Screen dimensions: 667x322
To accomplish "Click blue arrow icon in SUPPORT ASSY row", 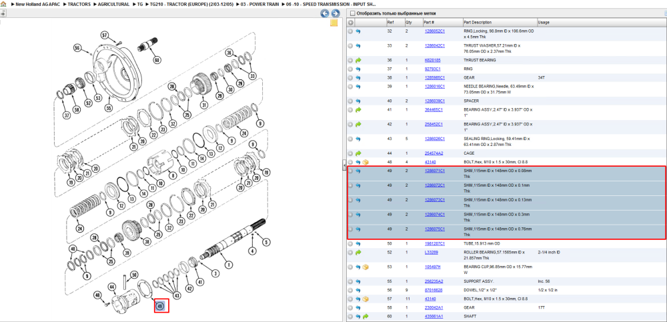I will click(x=358, y=281).
